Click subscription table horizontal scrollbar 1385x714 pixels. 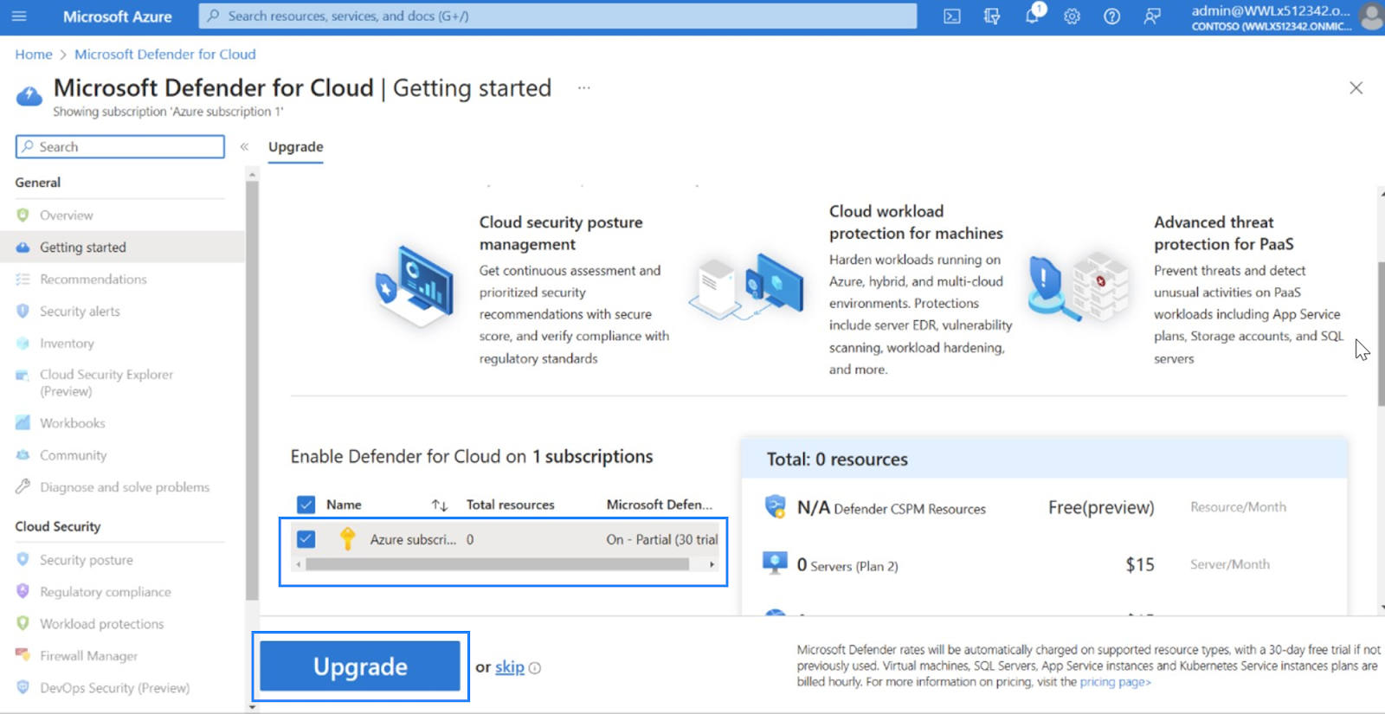pos(497,564)
